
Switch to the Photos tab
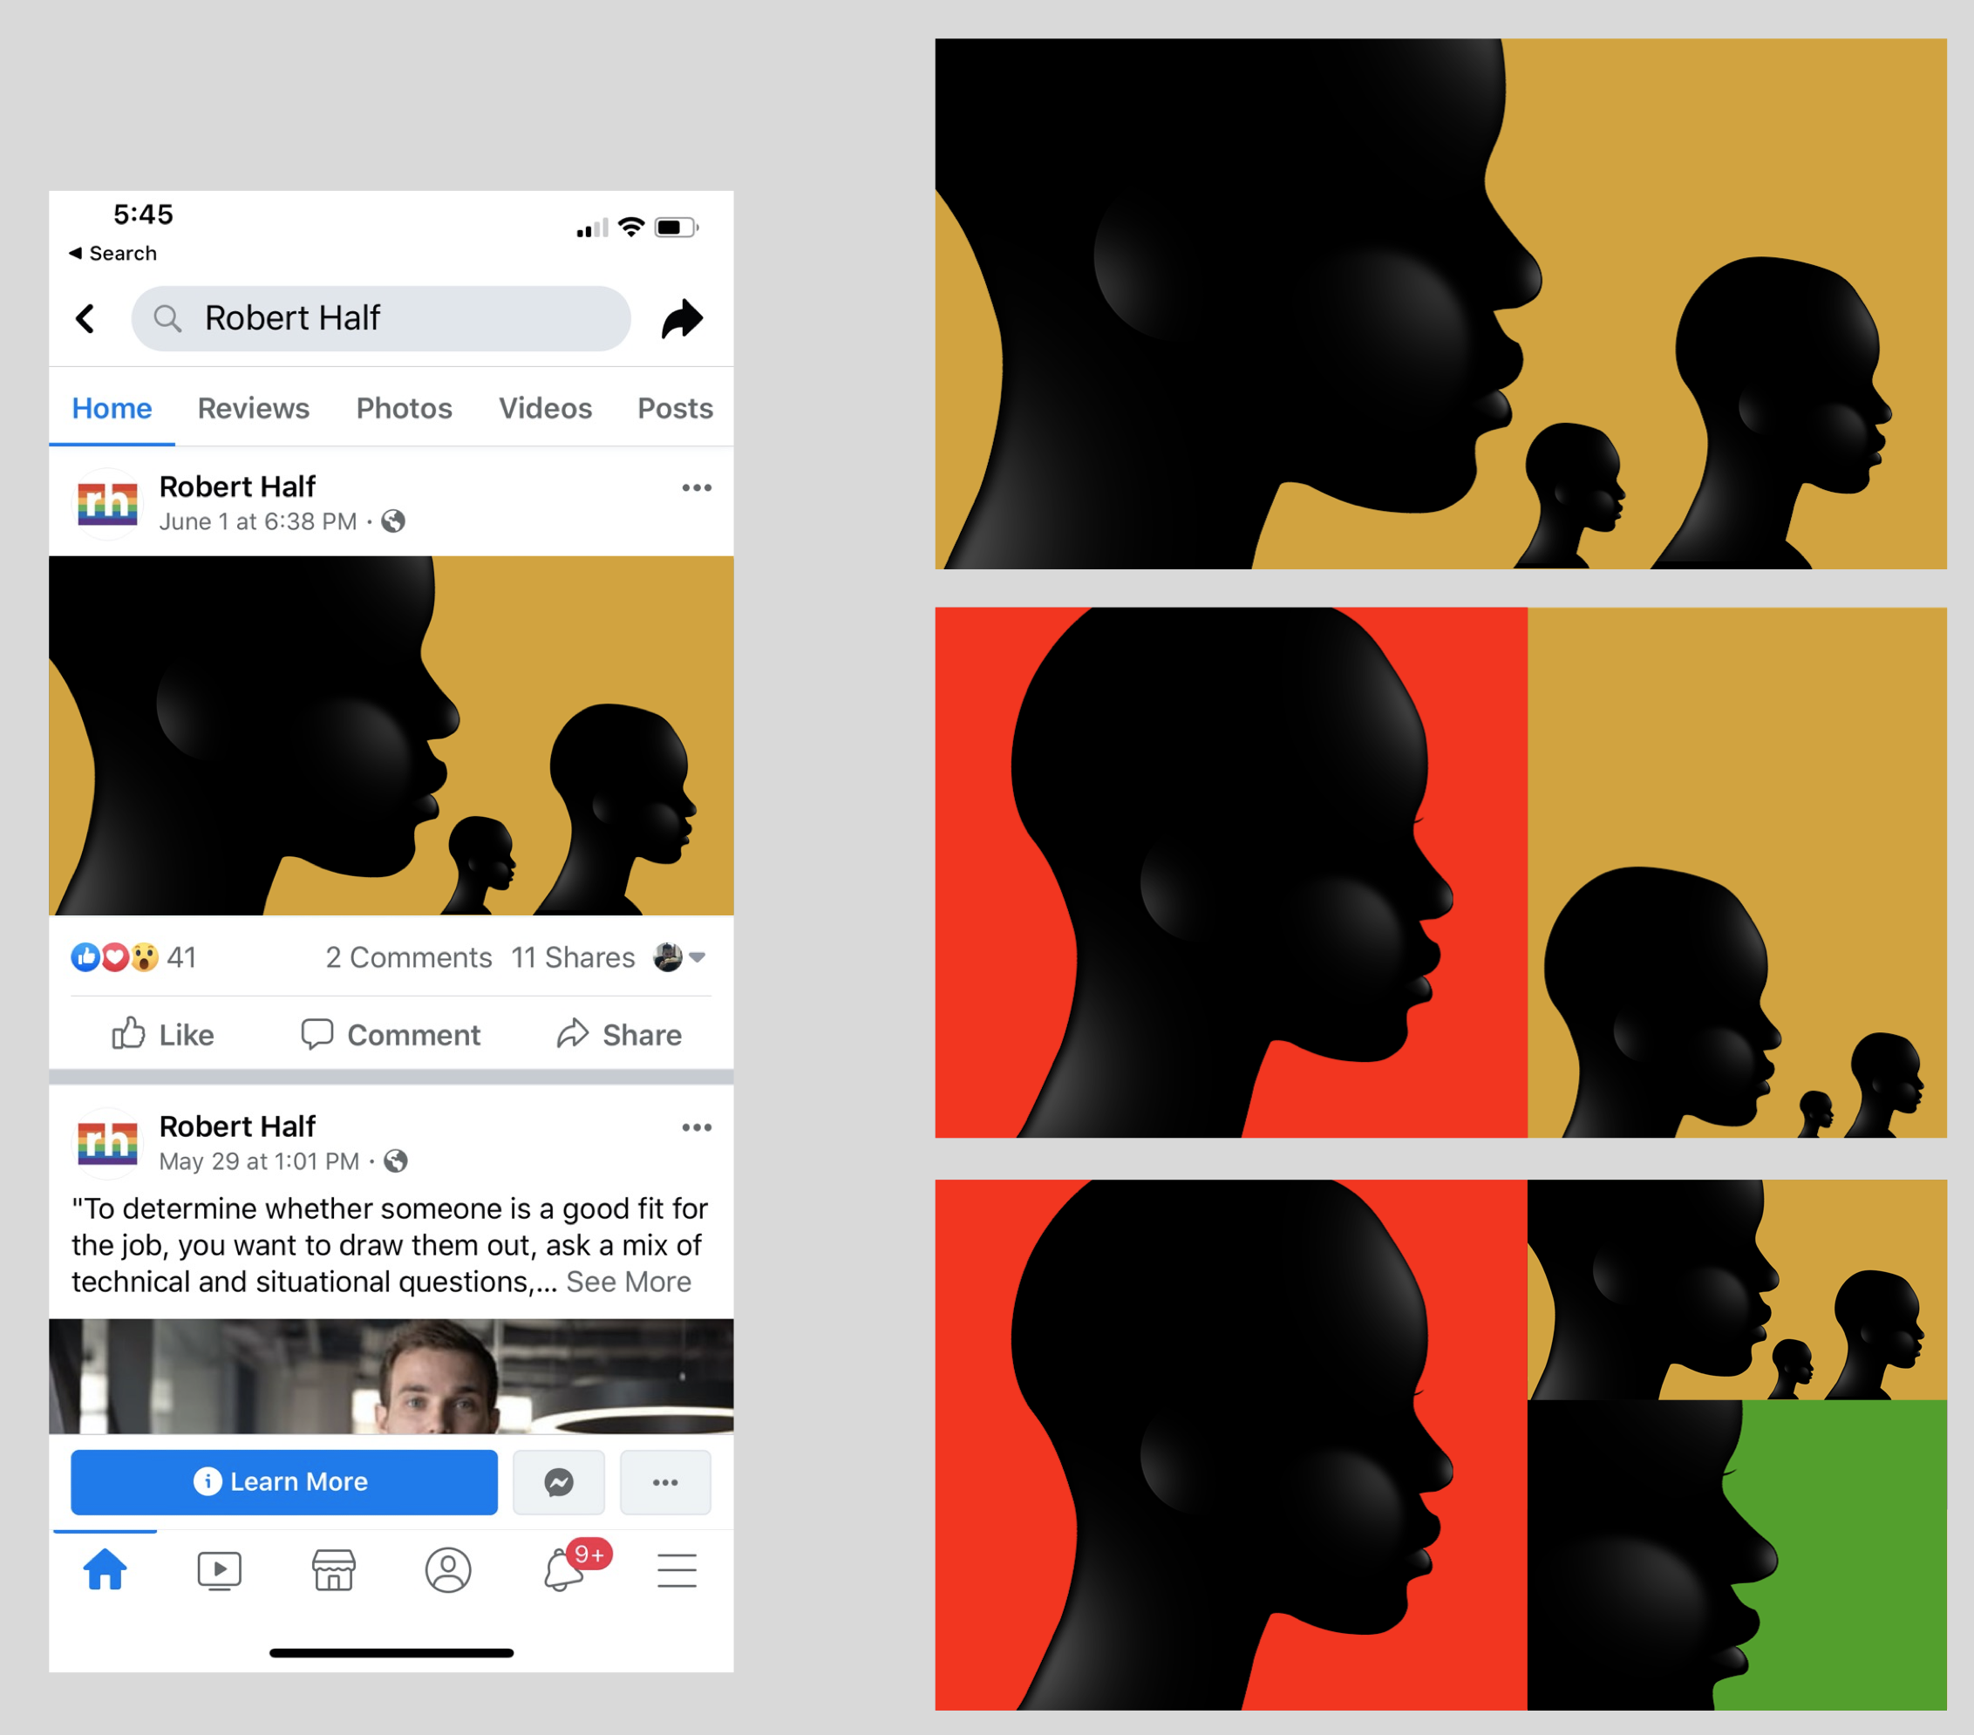[x=404, y=408]
